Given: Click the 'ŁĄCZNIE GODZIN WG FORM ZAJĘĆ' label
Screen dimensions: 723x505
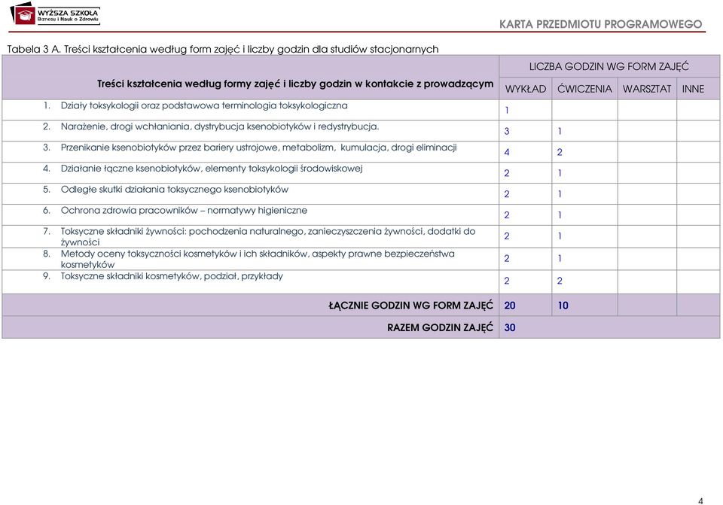Looking at the screenshot, I should (410, 306).
